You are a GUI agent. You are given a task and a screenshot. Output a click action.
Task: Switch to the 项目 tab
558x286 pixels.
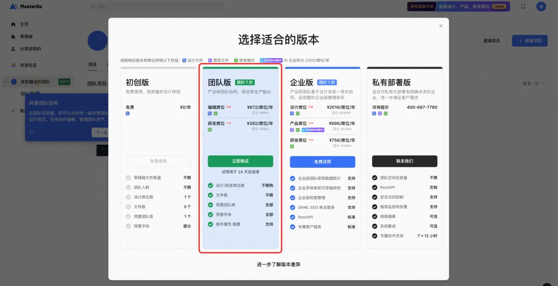[x=92, y=65]
